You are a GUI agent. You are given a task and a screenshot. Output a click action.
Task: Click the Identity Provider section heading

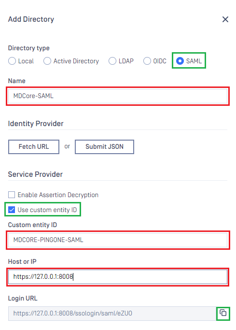coord(36,124)
